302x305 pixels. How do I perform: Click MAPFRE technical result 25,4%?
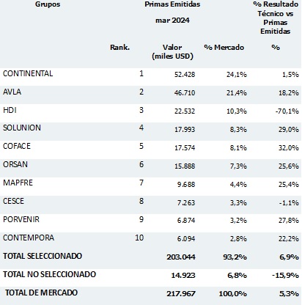click(x=289, y=184)
